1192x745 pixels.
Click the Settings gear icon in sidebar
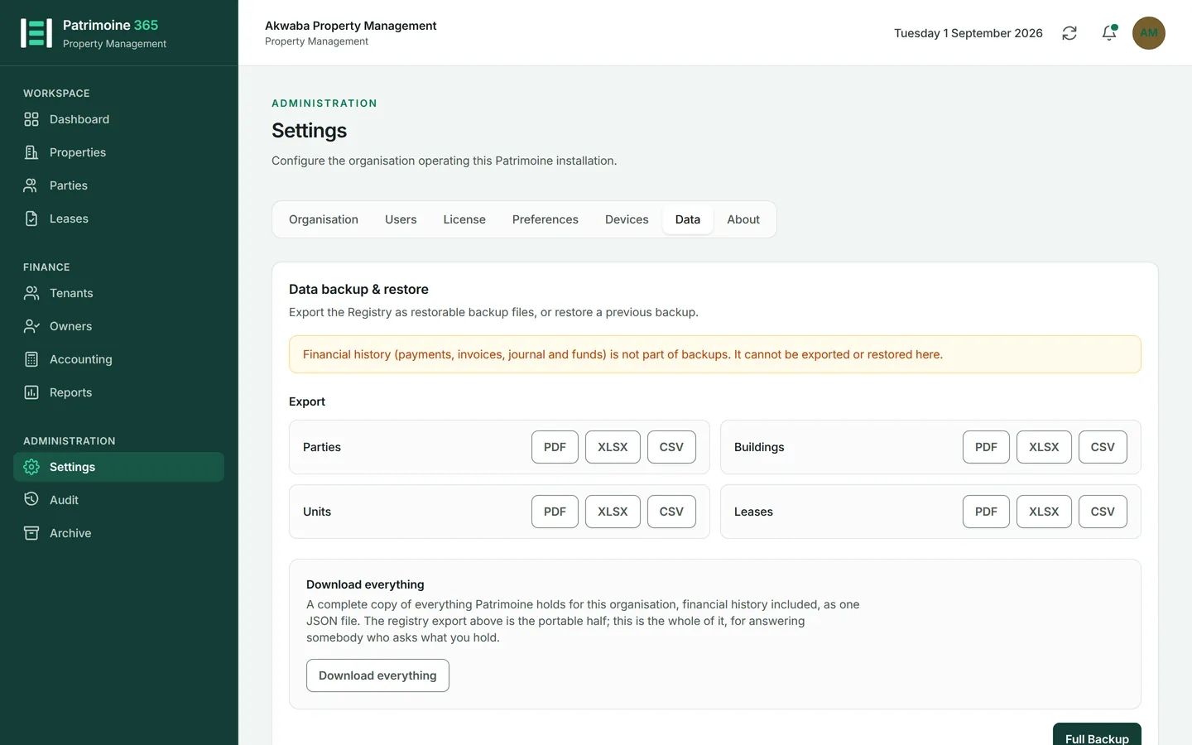[x=31, y=467]
